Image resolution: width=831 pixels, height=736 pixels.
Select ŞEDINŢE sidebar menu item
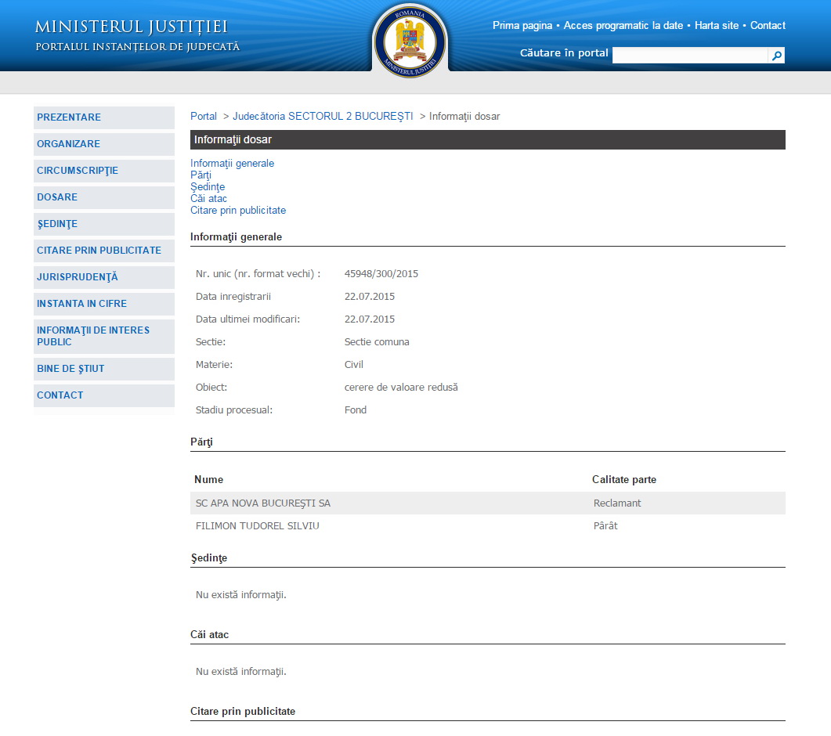pos(57,224)
